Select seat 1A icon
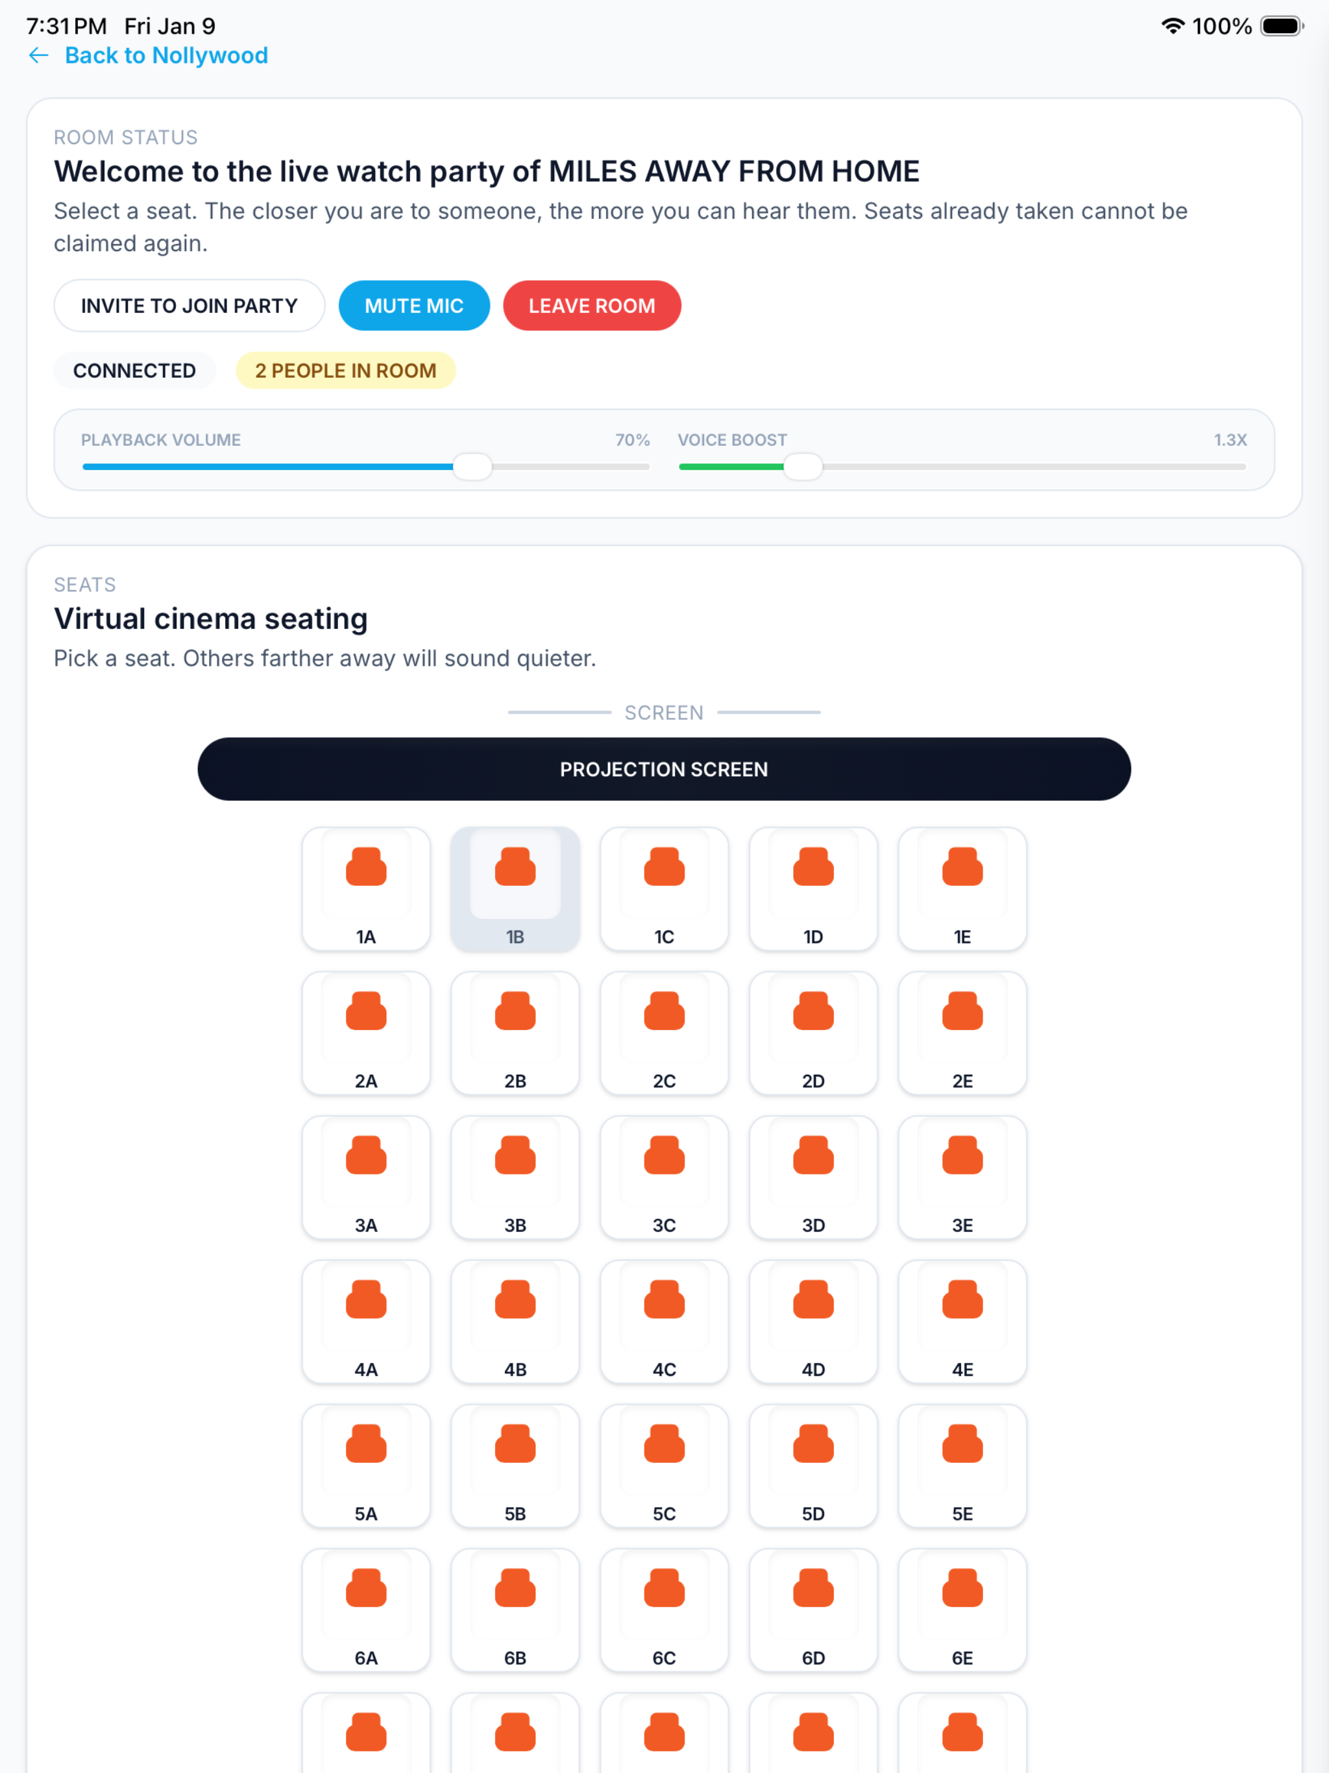1329x1773 pixels. click(365, 866)
